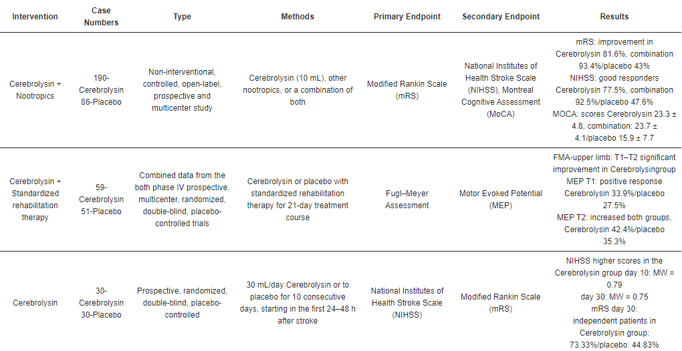This screenshot has height=351, width=682.
Task: Select the Cerebrolysin + Nootropics intervention cell
Action: pyautogui.click(x=35, y=90)
